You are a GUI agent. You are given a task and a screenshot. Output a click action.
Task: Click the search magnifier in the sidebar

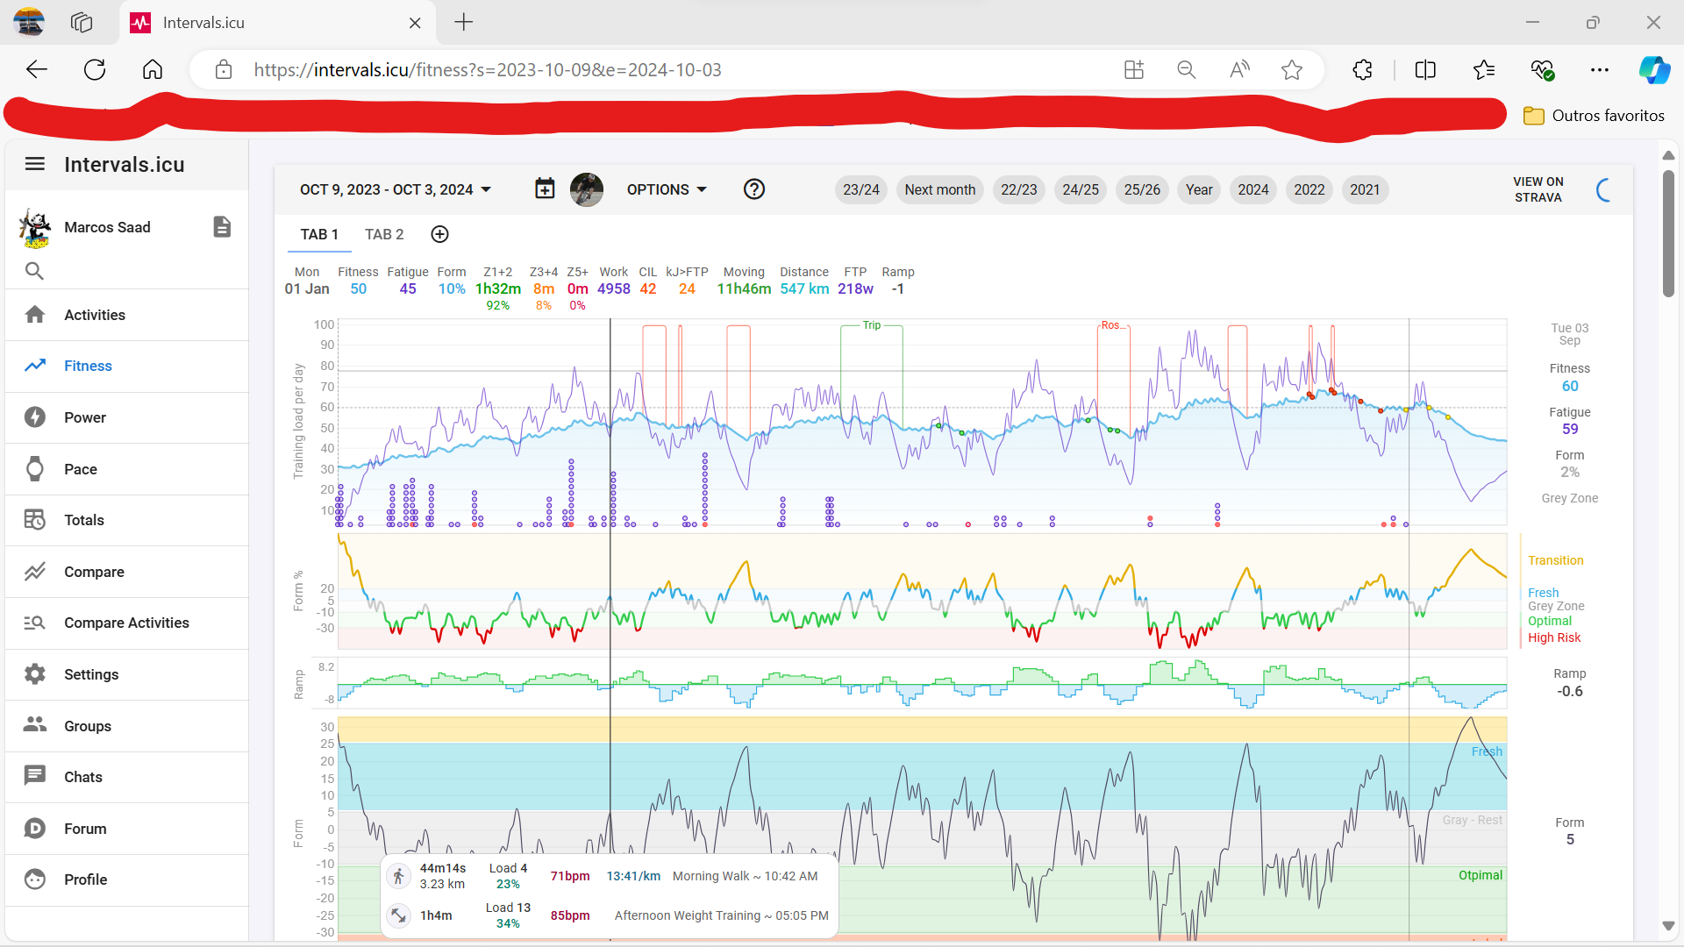point(34,271)
